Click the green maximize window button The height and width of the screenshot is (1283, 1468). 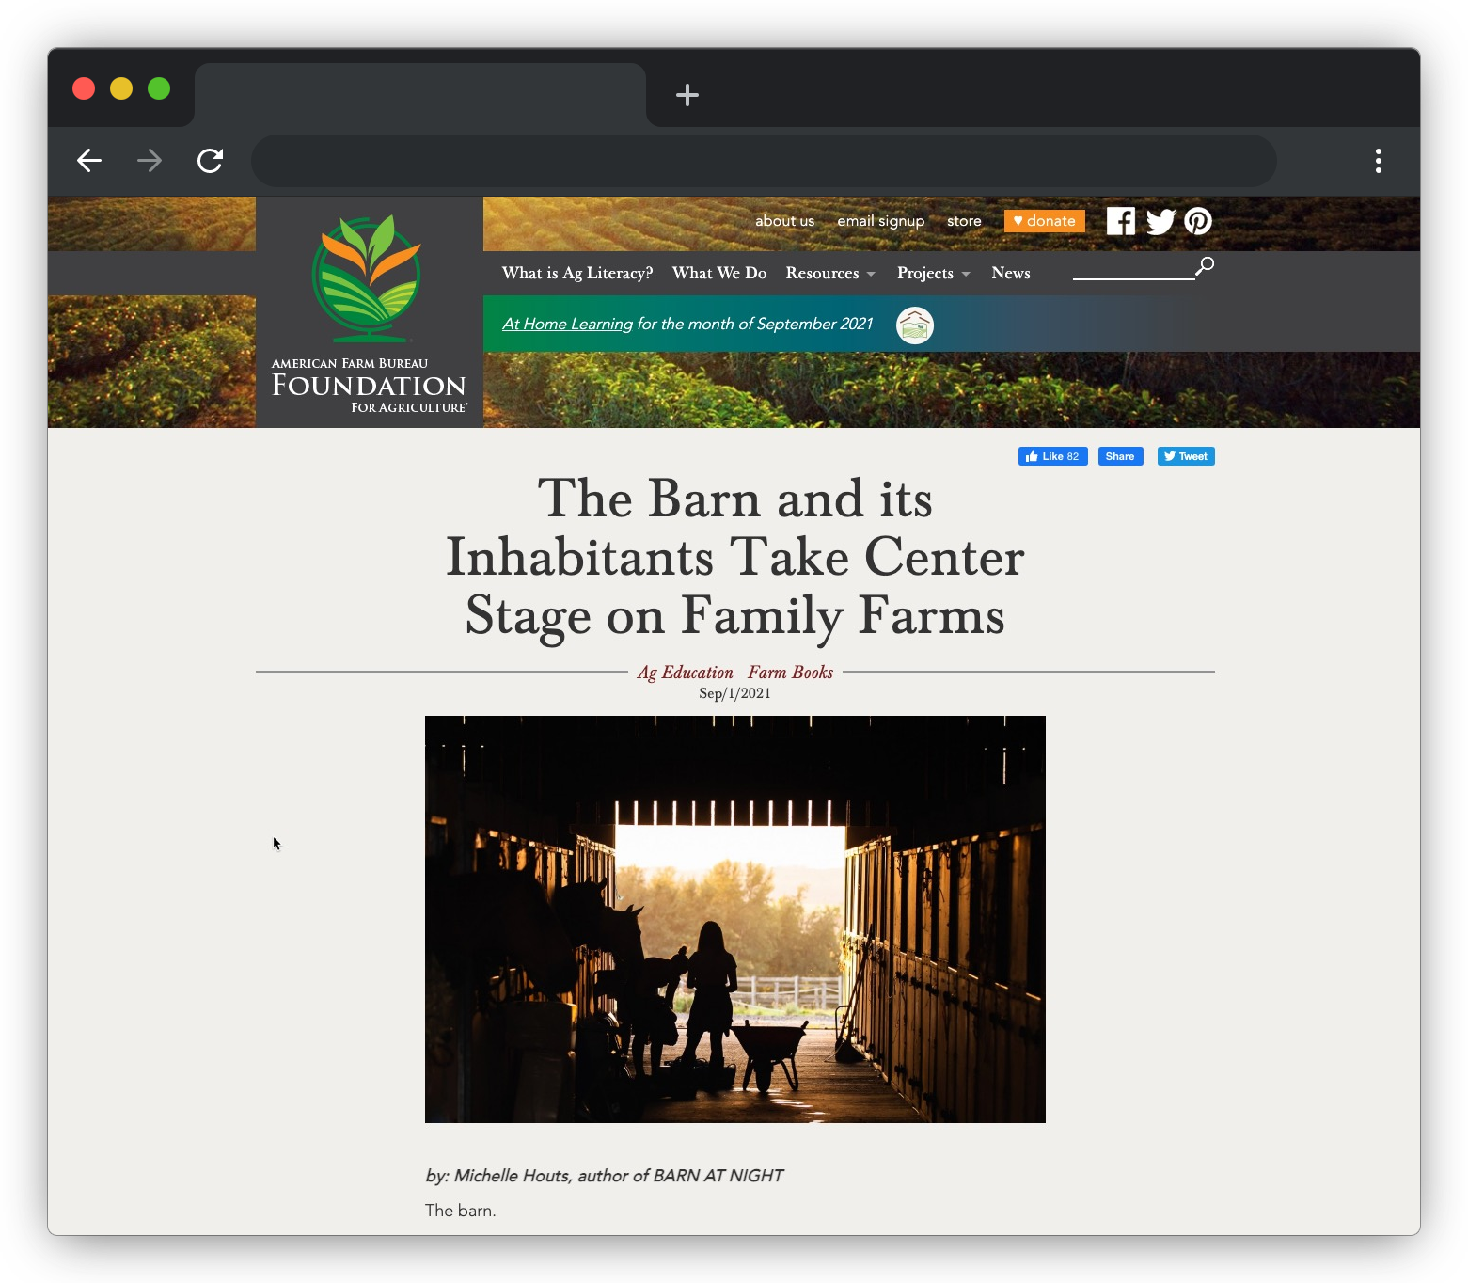(159, 88)
